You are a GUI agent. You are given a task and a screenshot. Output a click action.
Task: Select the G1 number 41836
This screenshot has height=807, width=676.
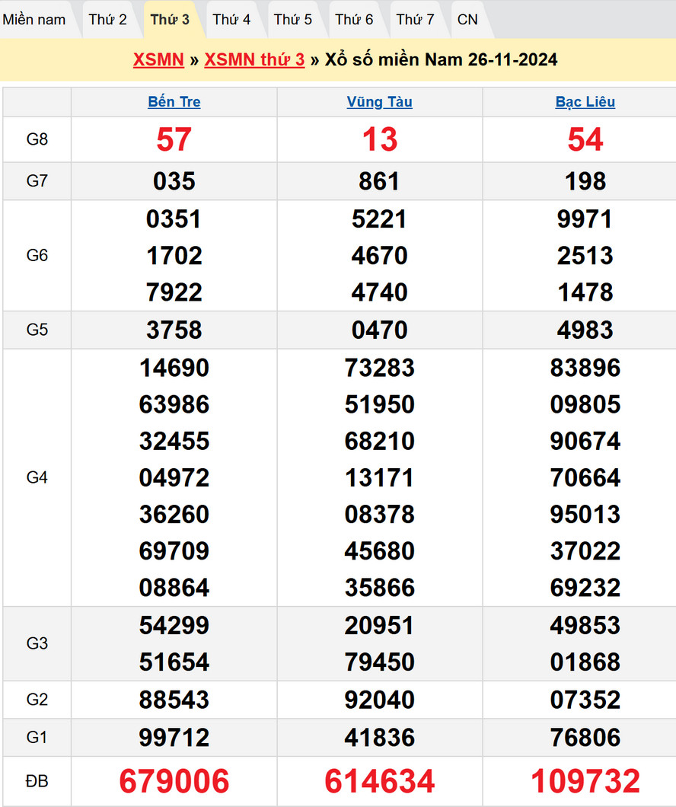(x=379, y=737)
